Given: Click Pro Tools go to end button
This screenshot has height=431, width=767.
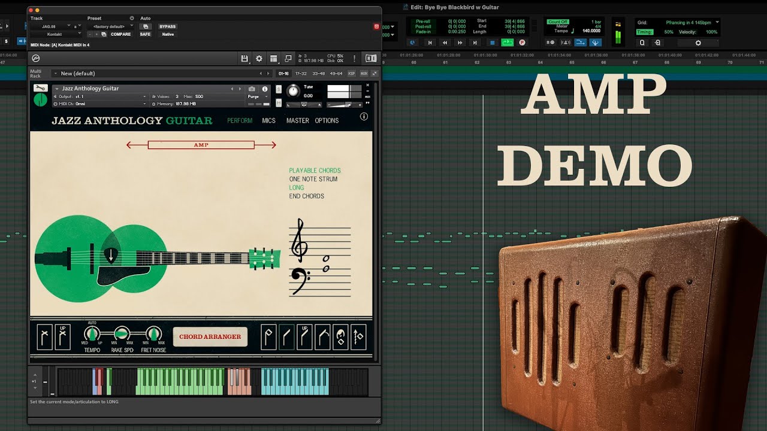Looking at the screenshot, I should click(476, 43).
